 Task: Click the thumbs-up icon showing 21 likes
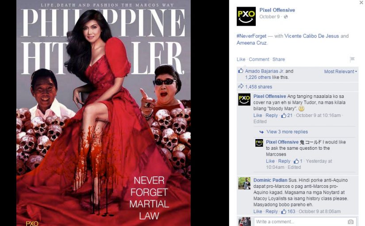pyautogui.click(x=284, y=116)
